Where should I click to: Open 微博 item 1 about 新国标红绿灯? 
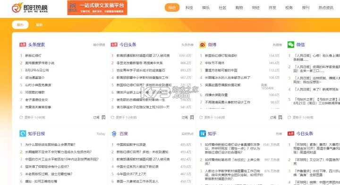(x=221, y=56)
